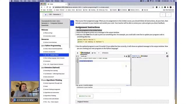Reload the page in Chrome
This screenshot has width=186, height=104.
pos(47,7)
